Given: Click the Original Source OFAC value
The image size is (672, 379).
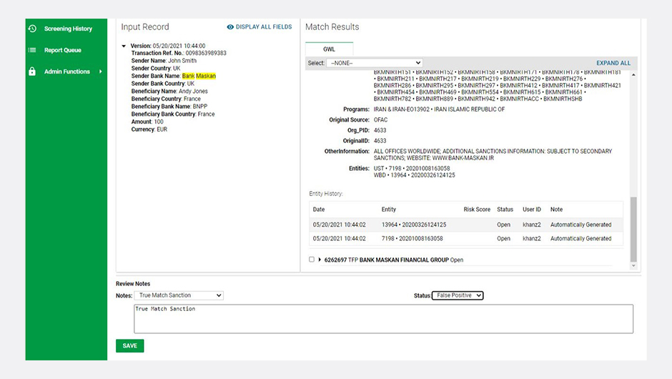Looking at the screenshot, I should [380, 120].
